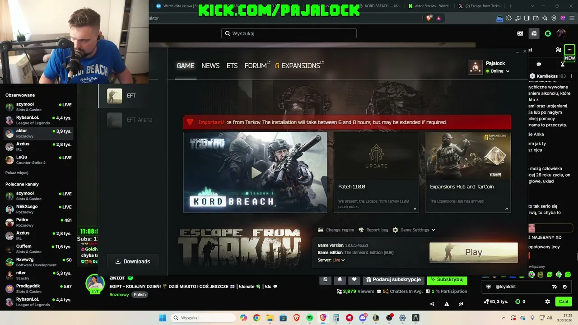Open the chat more options button
The width and height of the screenshot is (578, 325).
pos(569,50)
